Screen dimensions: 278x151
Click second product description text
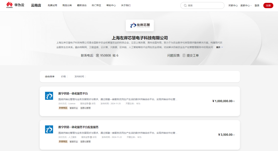tap(118, 133)
